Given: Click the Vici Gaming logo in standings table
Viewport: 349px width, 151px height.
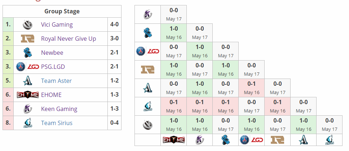Looking at the screenshot, I should pos(28,25).
